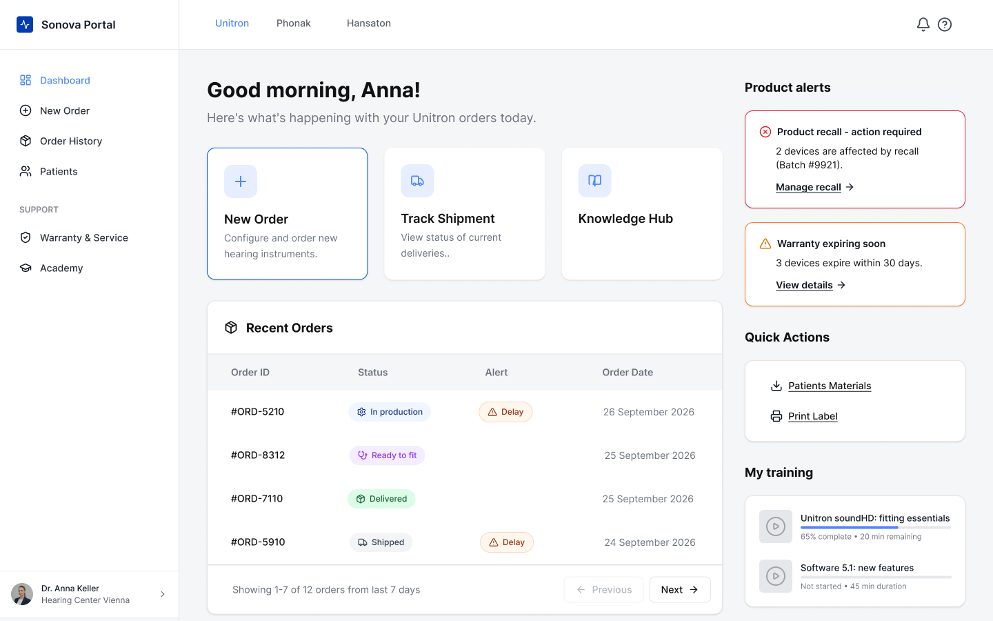Click the Delay alert badge for #ORD-5210

pos(505,412)
